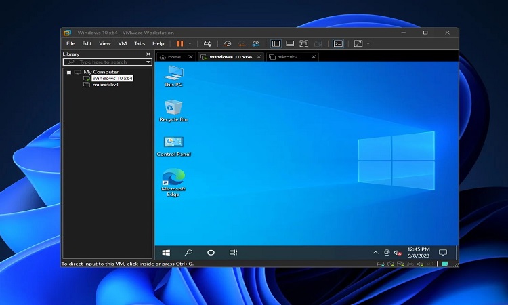
Task: Switch to the Home tab
Action: tap(173, 57)
